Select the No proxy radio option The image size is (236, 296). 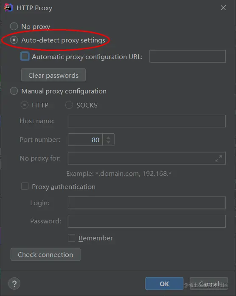pyautogui.click(x=14, y=26)
